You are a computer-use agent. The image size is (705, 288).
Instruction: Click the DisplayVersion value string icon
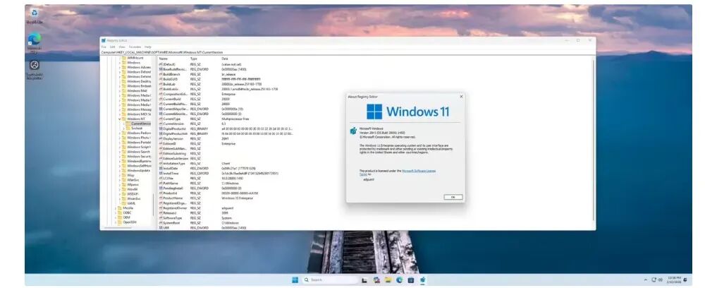tap(161, 138)
